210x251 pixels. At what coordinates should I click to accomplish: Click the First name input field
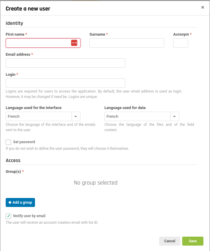coord(36,43)
